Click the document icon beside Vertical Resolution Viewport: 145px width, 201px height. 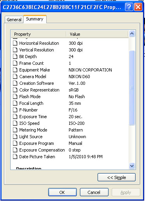15,50
